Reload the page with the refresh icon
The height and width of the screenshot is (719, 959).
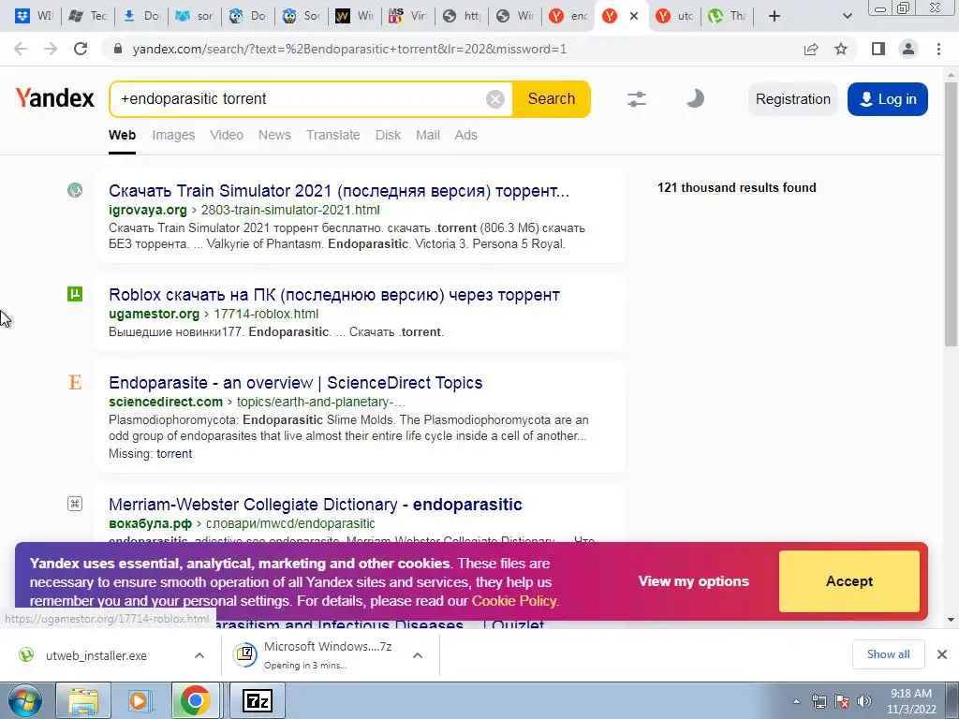81,49
